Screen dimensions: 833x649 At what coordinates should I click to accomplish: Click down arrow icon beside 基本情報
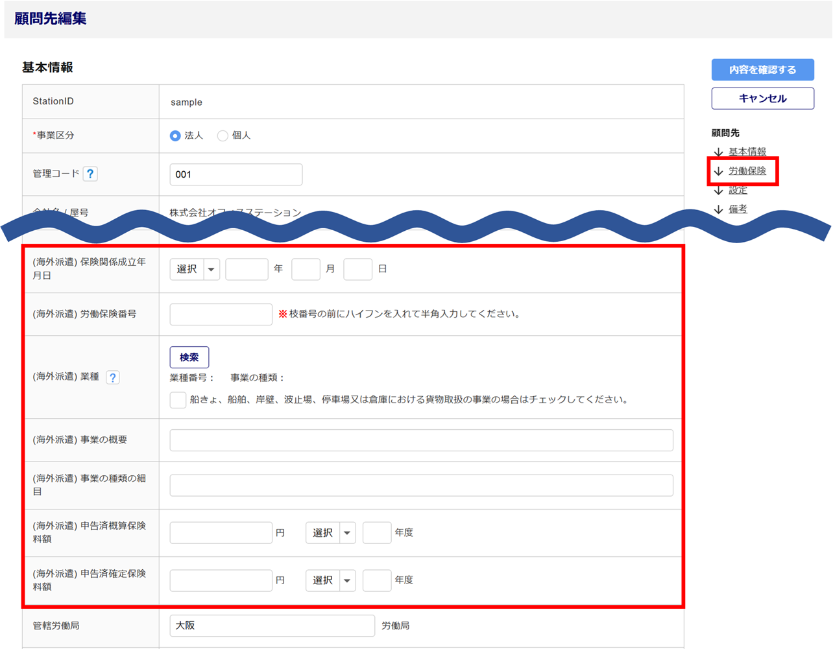tap(718, 152)
